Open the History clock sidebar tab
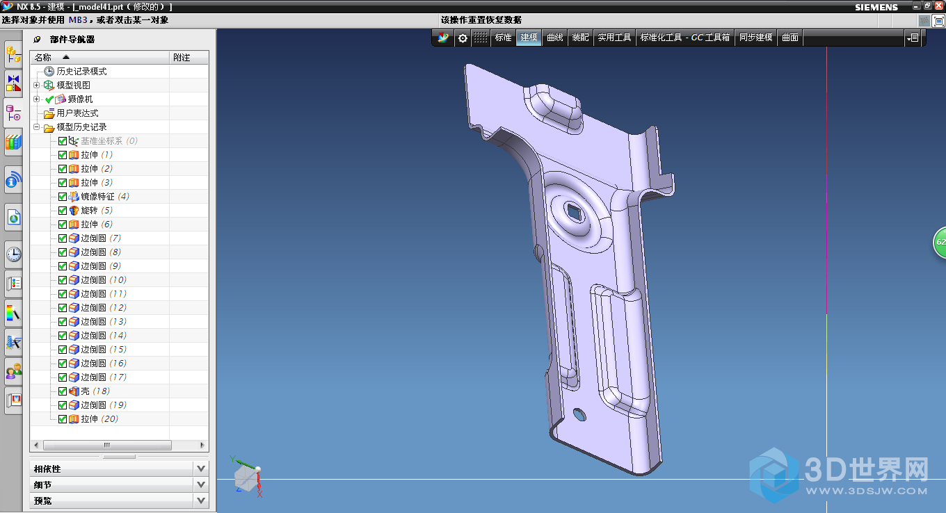Image resolution: width=946 pixels, height=513 pixels. pyautogui.click(x=13, y=254)
